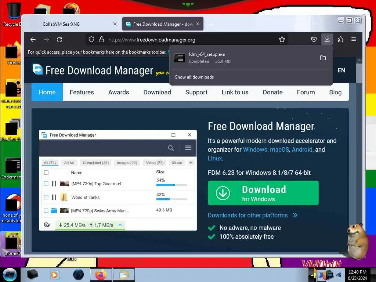Select the Images (22) filter tab

click(x=127, y=163)
